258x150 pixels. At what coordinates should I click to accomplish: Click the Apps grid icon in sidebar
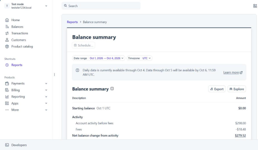(7, 103)
